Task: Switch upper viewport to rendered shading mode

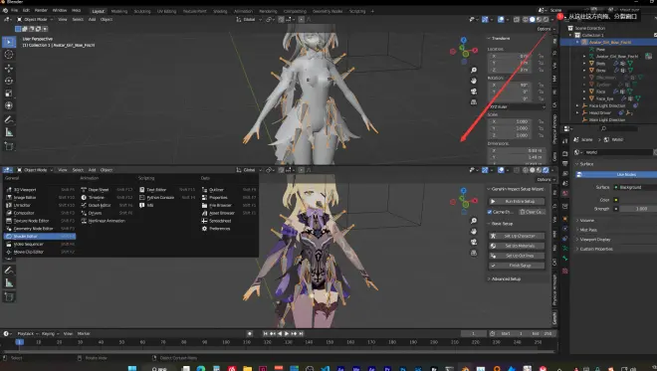Action: click(546, 20)
